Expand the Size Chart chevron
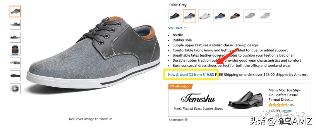The height and width of the screenshot is (129, 316). (x=185, y=28)
